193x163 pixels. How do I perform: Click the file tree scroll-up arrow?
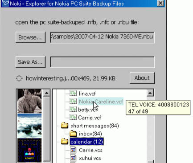(150, 93)
